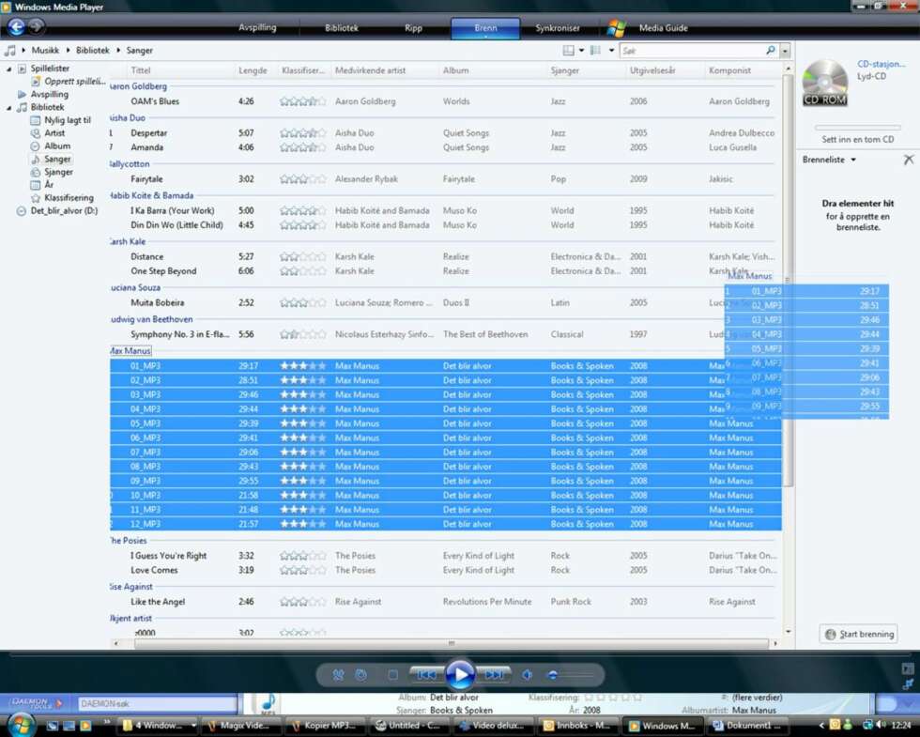The height and width of the screenshot is (737, 920).
Task: Set Klassifisering stars in details pane
Action: tap(613, 698)
